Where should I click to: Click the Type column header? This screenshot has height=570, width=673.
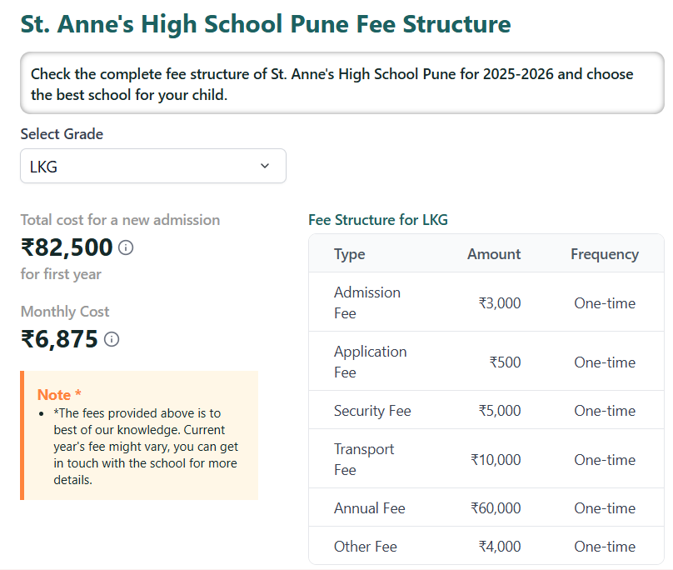click(x=349, y=254)
